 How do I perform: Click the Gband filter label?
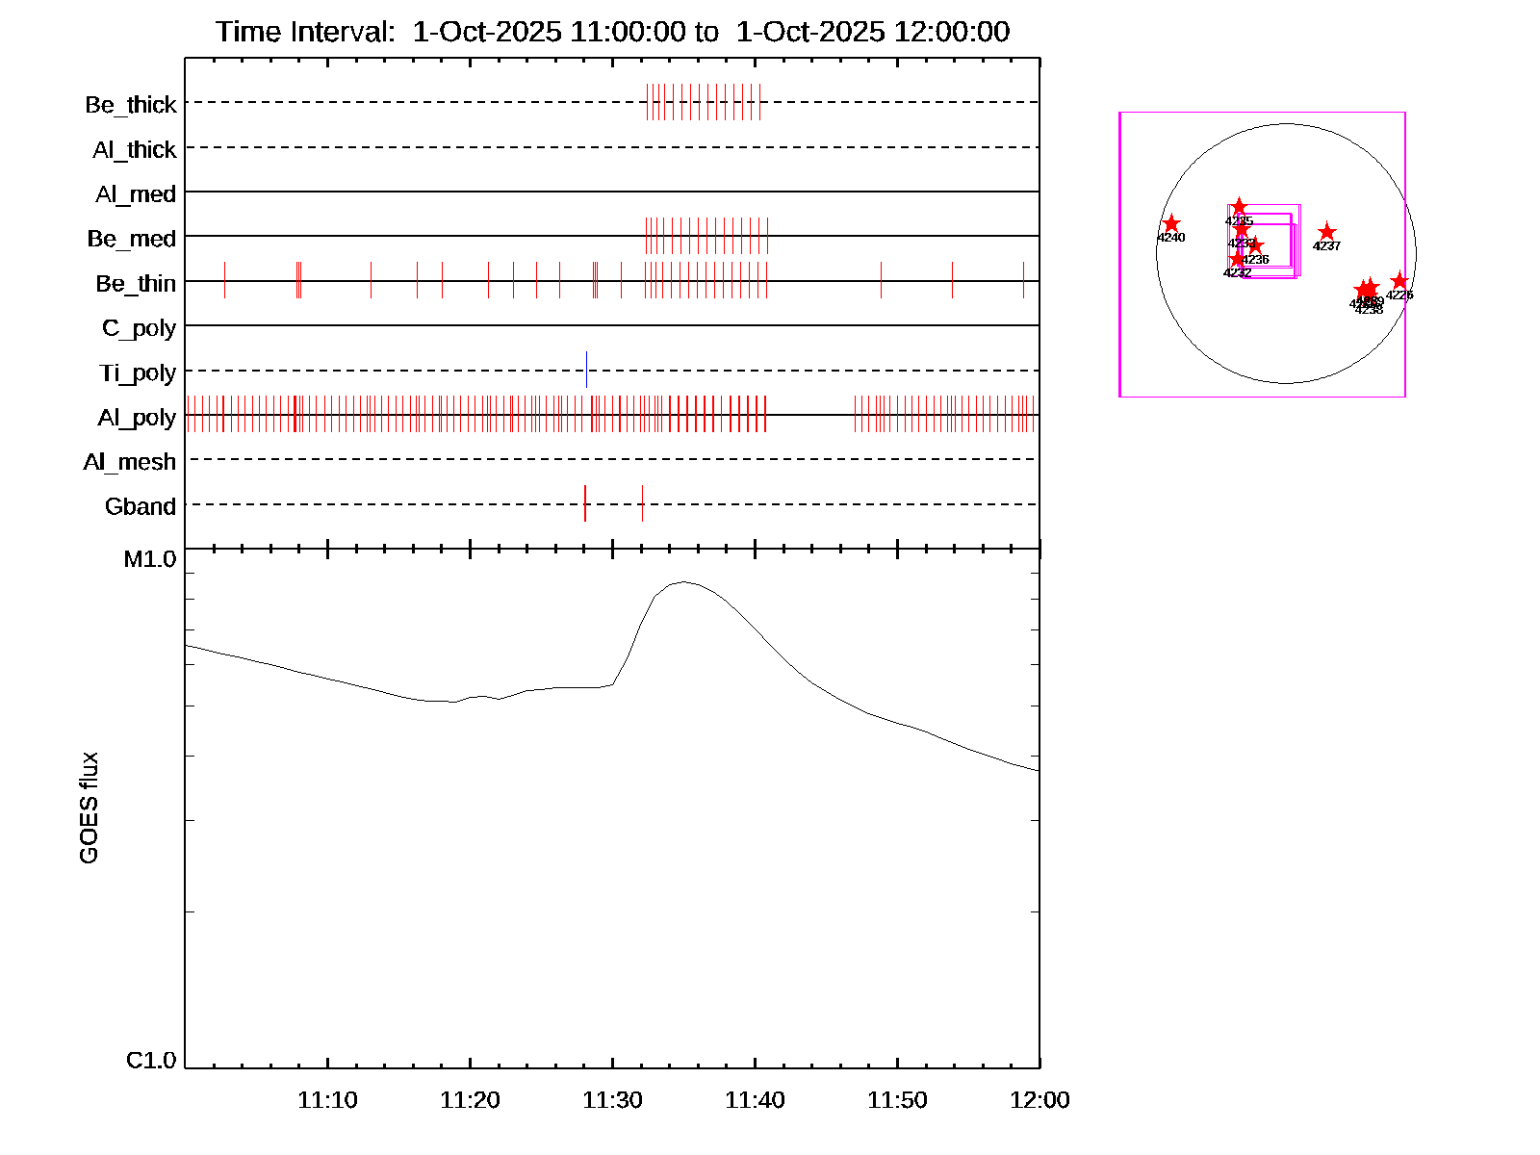[141, 506]
